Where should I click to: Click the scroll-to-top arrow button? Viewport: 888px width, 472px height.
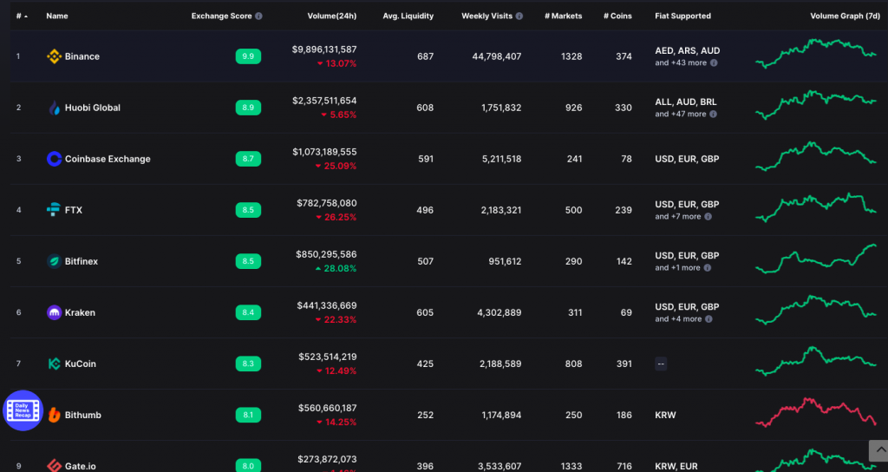click(878, 450)
